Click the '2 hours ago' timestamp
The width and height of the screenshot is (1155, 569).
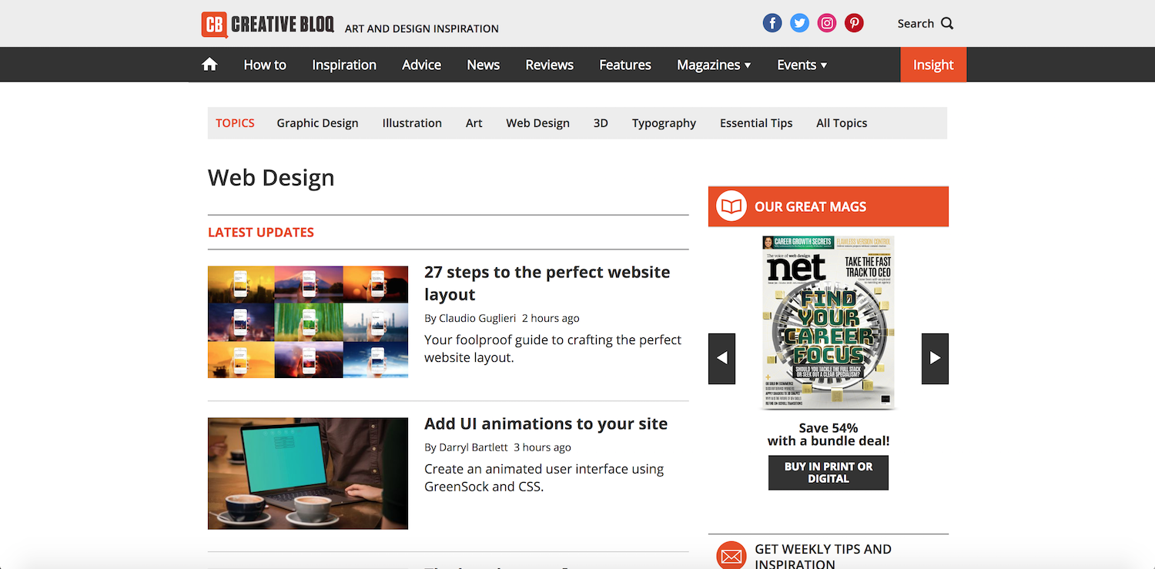coord(551,318)
